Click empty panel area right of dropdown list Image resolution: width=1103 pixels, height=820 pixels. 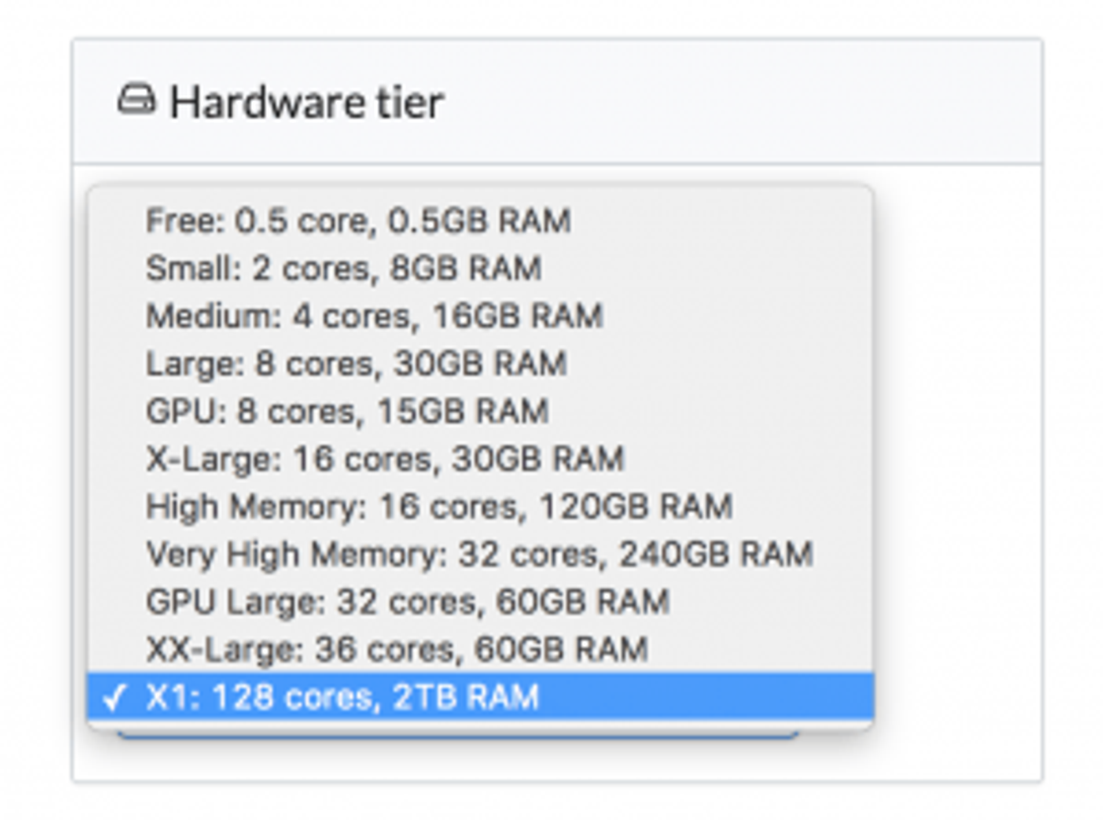pos(958,460)
